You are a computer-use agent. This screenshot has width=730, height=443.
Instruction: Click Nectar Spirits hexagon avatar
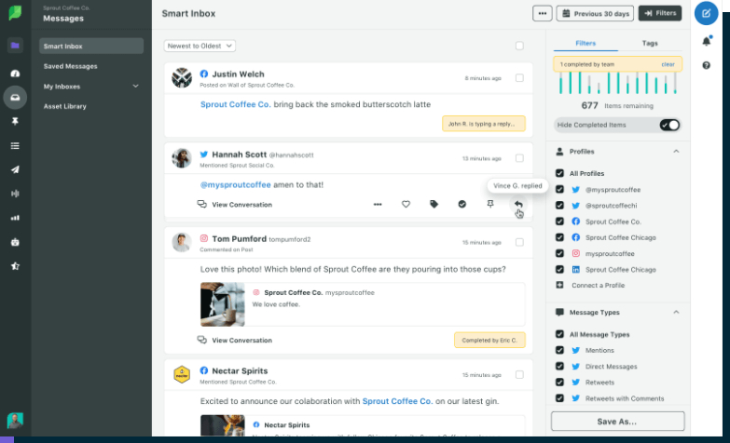[182, 374]
